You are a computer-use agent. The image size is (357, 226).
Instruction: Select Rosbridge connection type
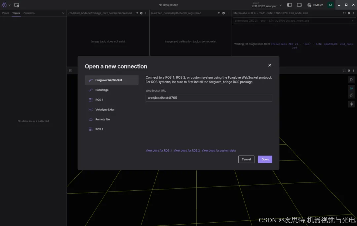coord(112,90)
